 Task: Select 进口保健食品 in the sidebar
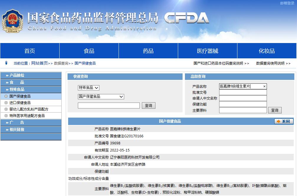20,103
